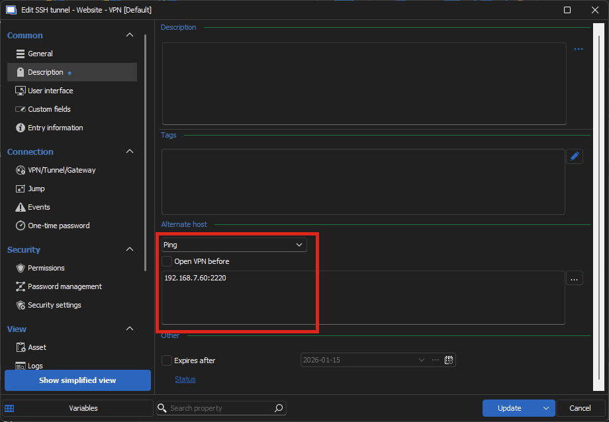The height and width of the screenshot is (422, 609).
Task: Enable the Expires after checkbox
Action: pyautogui.click(x=167, y=360)
